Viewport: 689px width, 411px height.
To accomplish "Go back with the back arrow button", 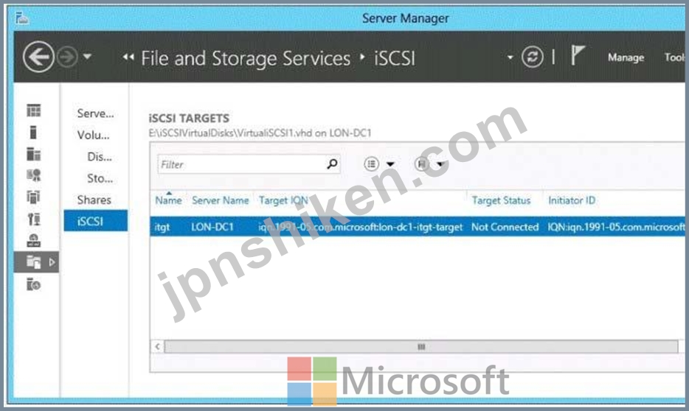I will (x=38, y=57).
